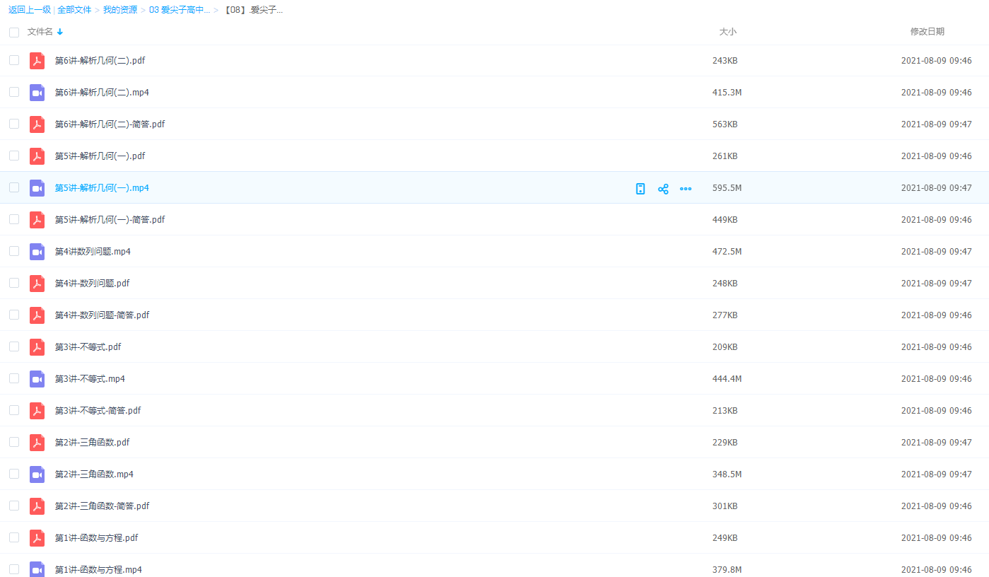The image size is (989, 577).
Task: Open the file 第4讲-数列问题-简答.pdf
Action: (x=102, y=315)
